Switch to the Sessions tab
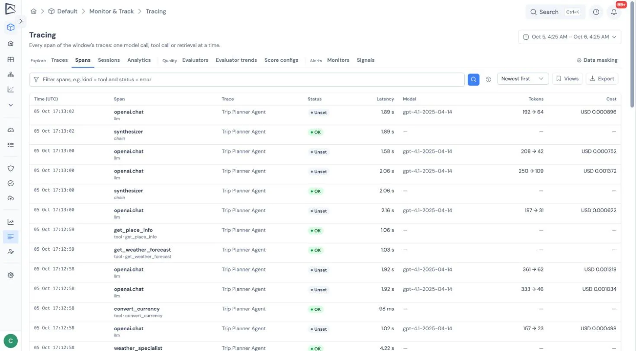The height and width of the screenshot is (351, 636). click(x=109, y=61)
